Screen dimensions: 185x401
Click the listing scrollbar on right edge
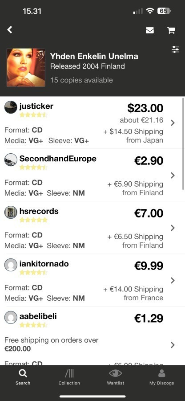pos(183,143)
